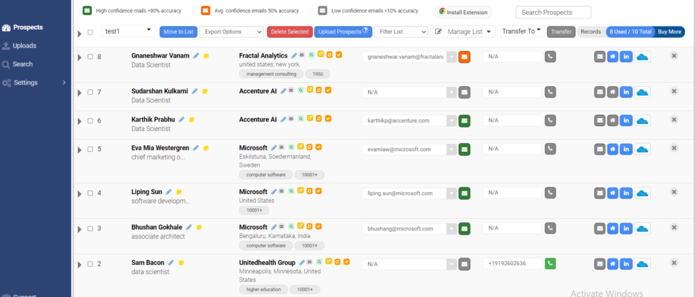Click orange checkmark icon beside Accenture AI for Karthik Prabhu
Image resolution: width=695 pixels, height=297 pixels.
[328, 119]
